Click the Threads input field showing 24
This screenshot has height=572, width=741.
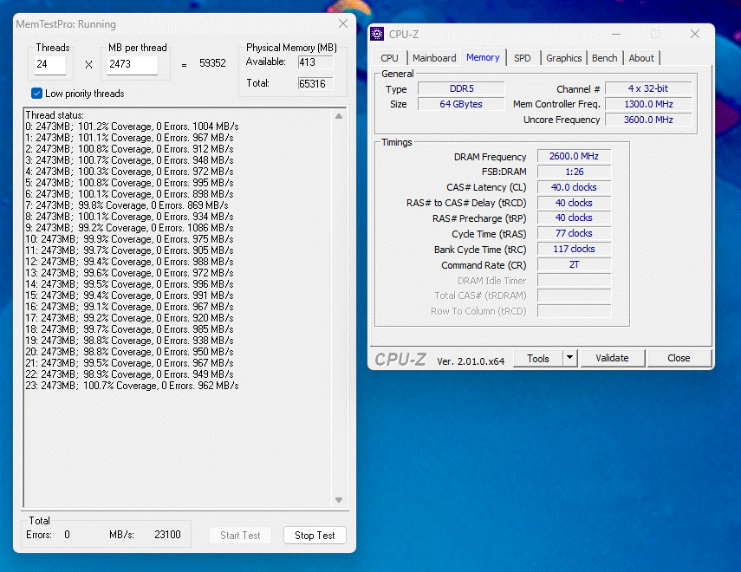point(50,64)
